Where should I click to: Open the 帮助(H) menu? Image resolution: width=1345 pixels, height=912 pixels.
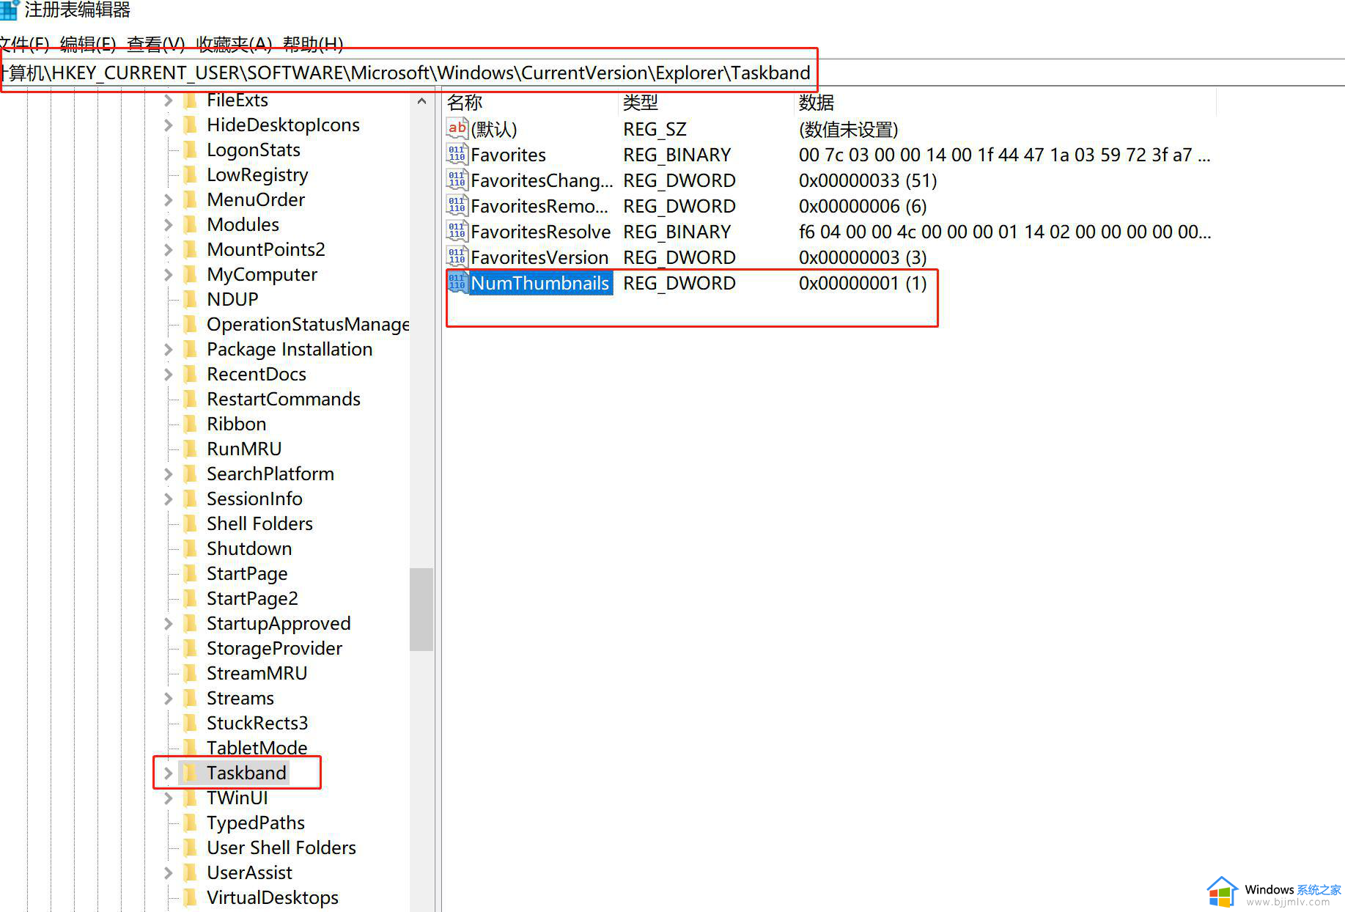point(313,45)
